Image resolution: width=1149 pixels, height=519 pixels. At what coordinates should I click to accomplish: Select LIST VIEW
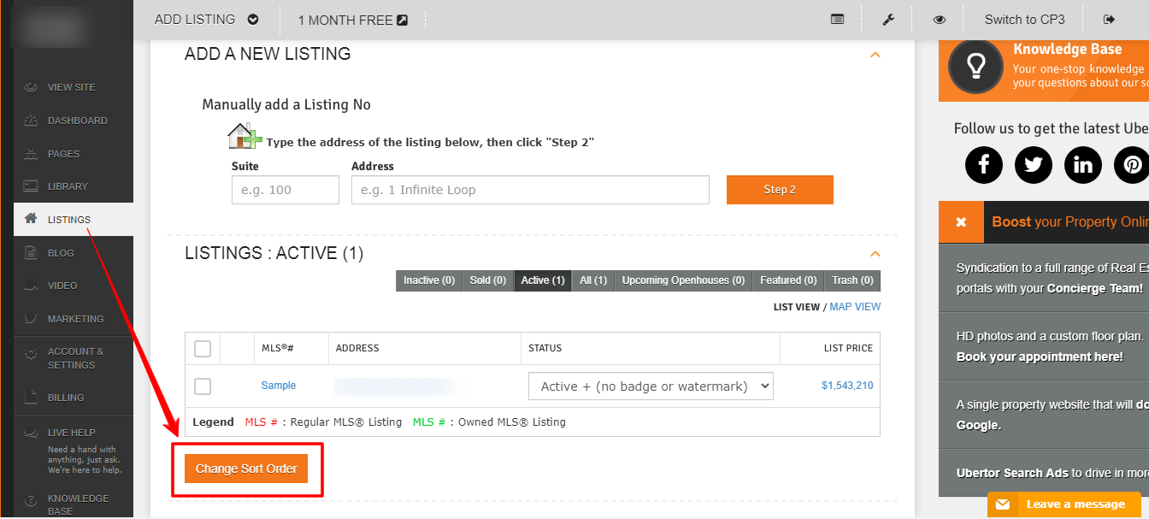[796, 307]
